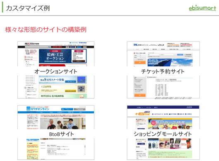Click the ebisumart logo

pyautogui.click(x=202, y=8)
